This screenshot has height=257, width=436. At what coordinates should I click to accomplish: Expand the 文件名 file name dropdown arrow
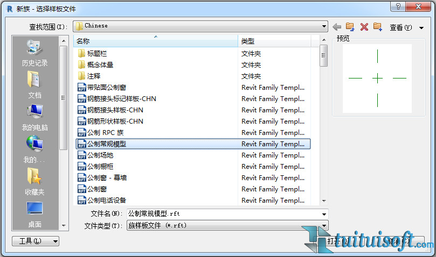pos(324,213)
